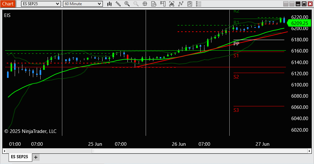Click the 27 Jun date label
314x164 pixels.
[263, 144]
